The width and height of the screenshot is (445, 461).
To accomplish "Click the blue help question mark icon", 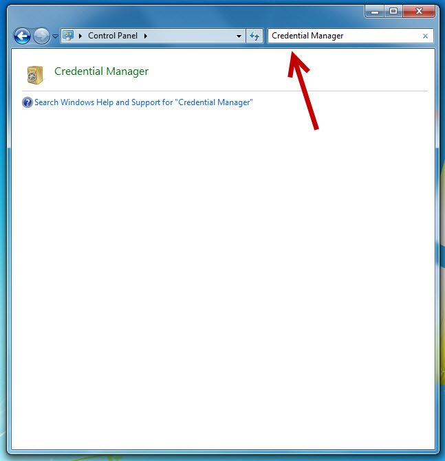I will pyautogui.click(x=28, y=102).
